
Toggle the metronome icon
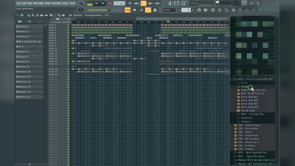pyautogui.click(x=130, y=3)
